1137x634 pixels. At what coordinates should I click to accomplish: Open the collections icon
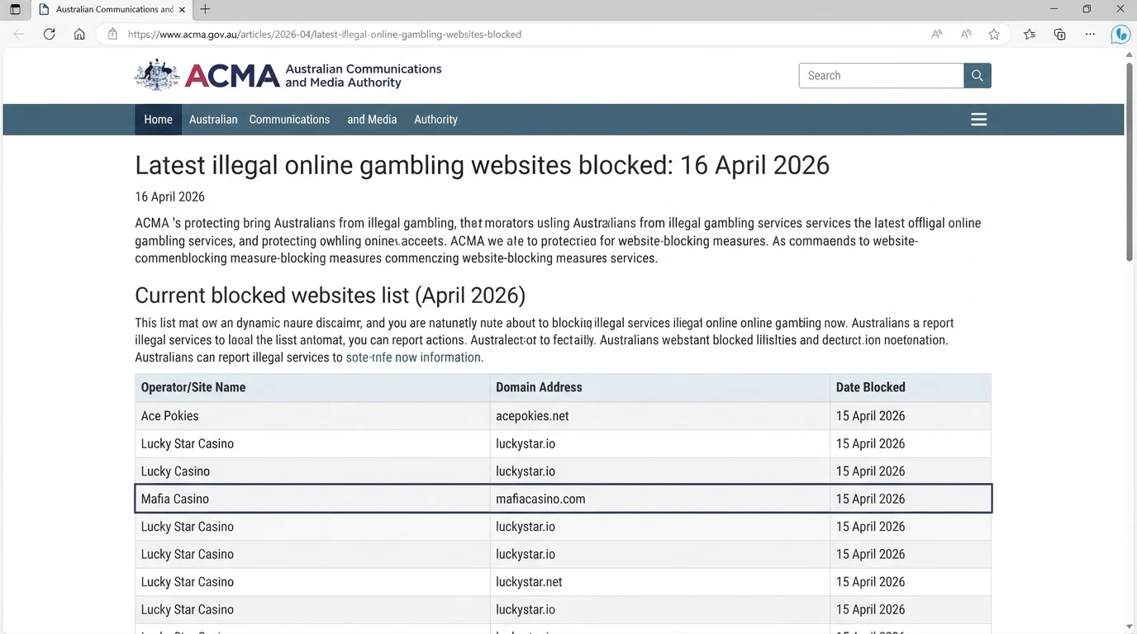pyautogui.click(x=1060, y=34)
